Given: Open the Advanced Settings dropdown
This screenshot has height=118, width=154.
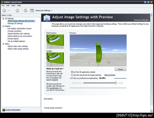Looking at the screenshot, I should [x=52, y=11].
